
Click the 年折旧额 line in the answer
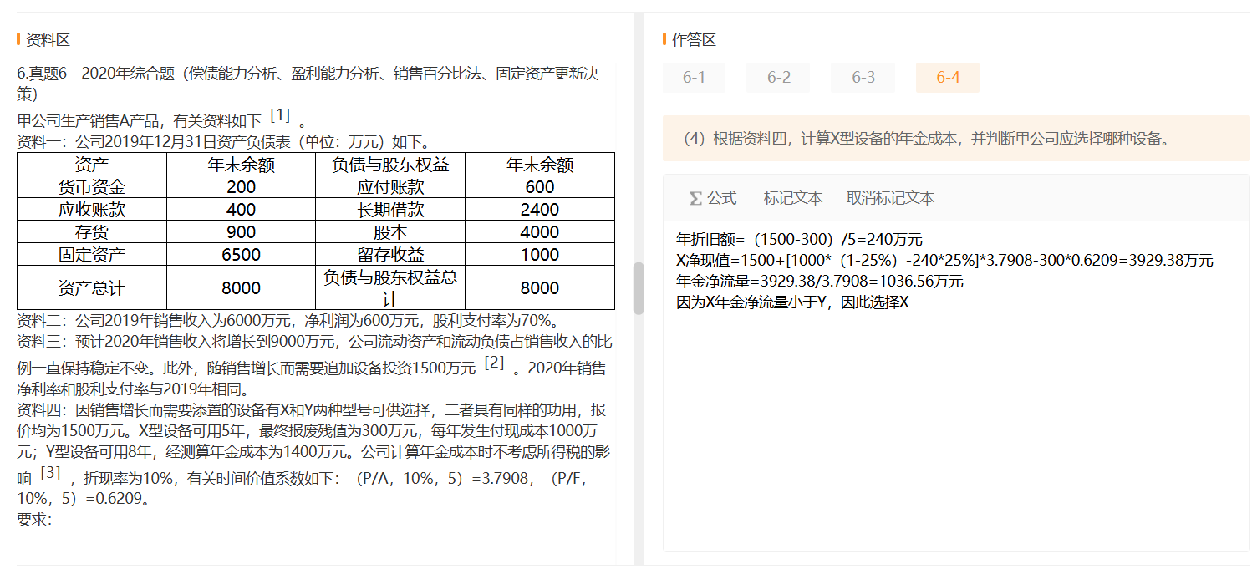point(799,240)
